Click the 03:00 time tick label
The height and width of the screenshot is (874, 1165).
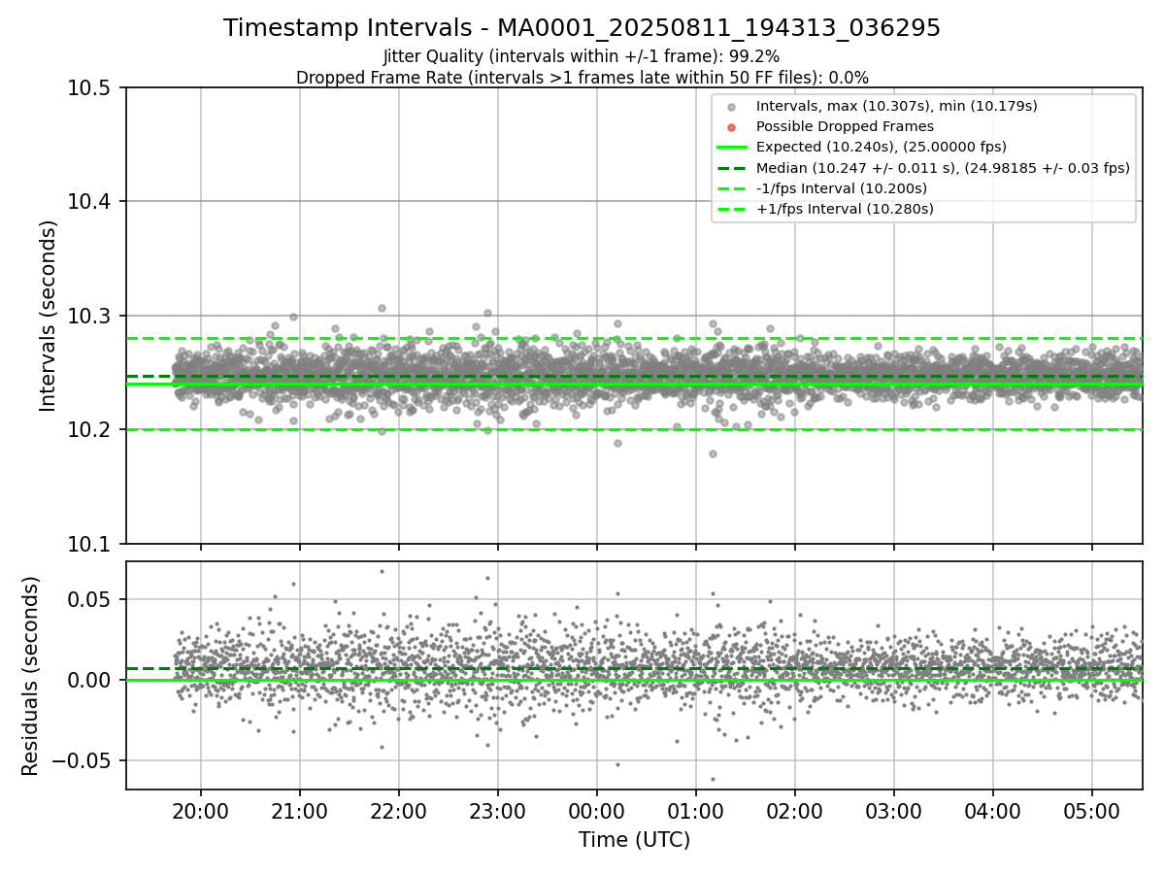click(894, 811)
